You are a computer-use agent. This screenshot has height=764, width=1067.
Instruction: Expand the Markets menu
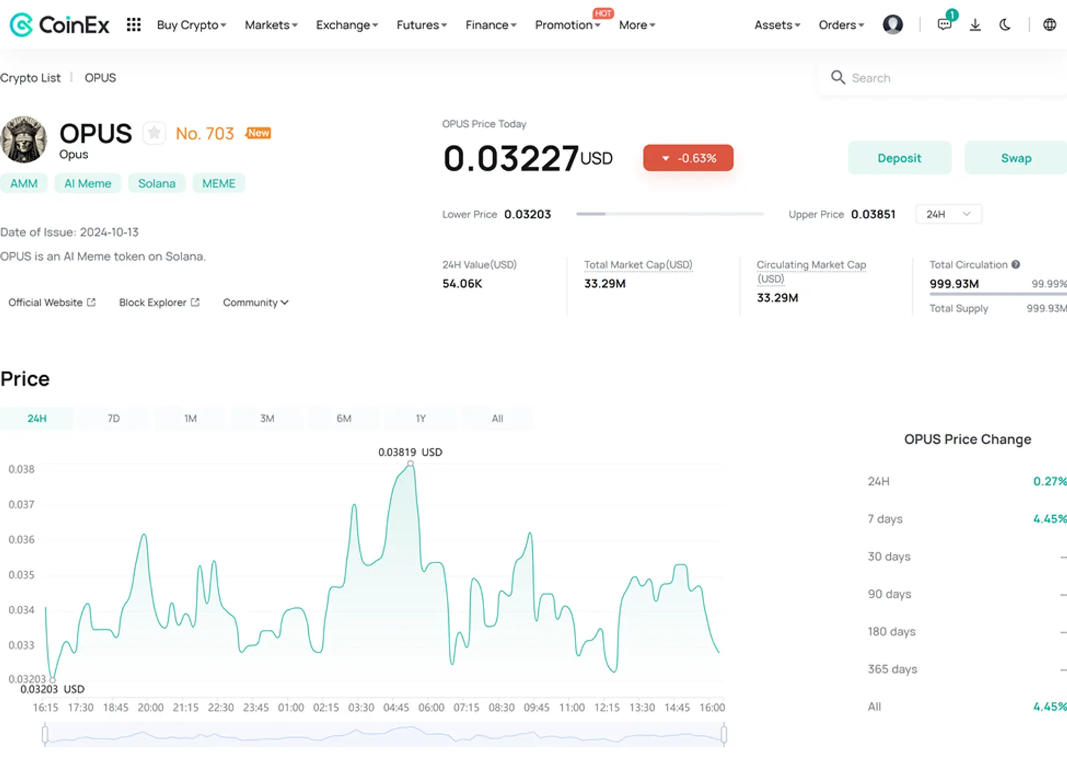coord(271,25)
